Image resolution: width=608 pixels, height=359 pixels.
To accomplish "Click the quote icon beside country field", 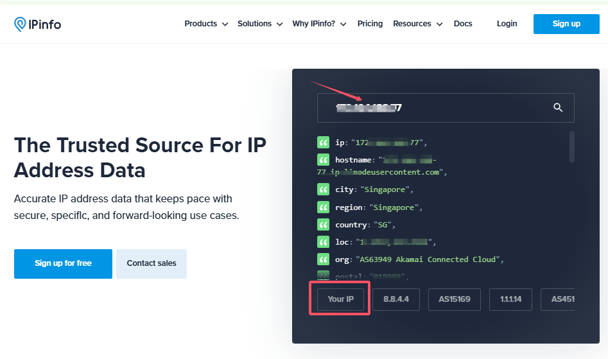I will click(x=323, y=225).
